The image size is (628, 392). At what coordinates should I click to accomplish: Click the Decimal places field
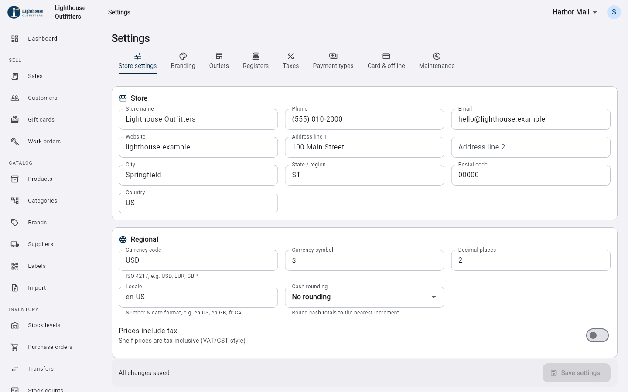click(531, 260)
